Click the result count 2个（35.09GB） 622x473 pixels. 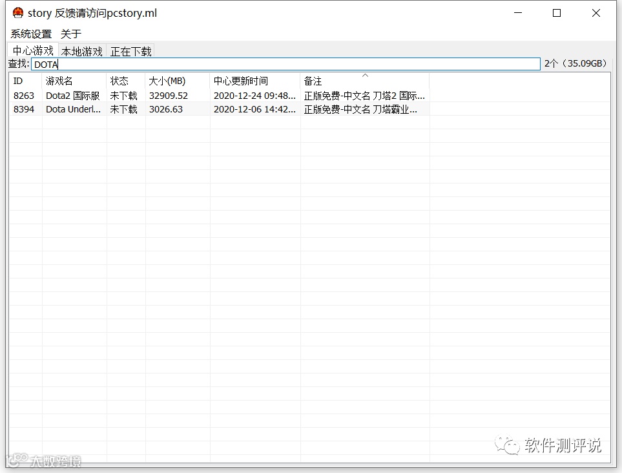575,63
